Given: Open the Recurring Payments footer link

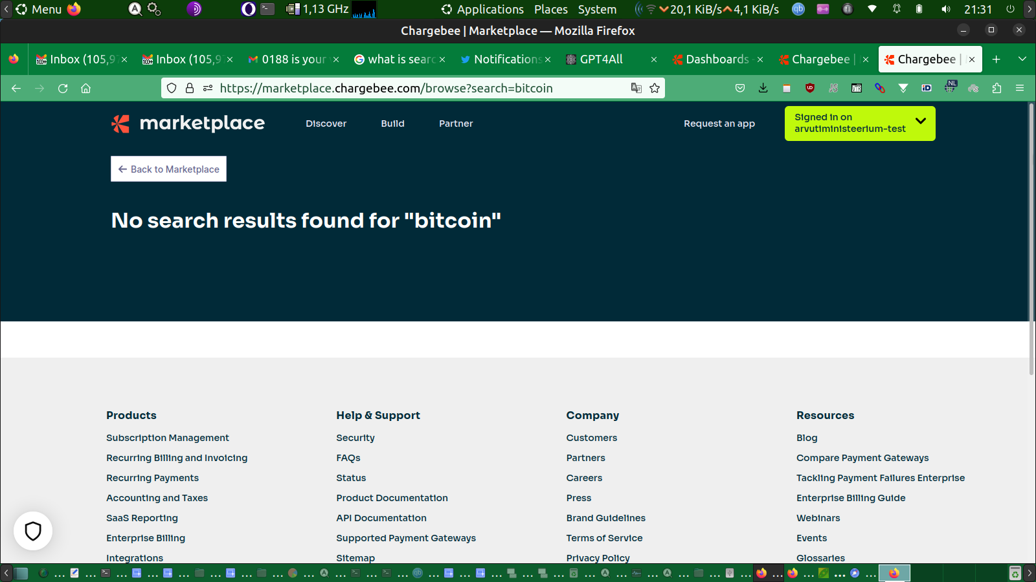Looking at the screenshot, I should point(153,478).
